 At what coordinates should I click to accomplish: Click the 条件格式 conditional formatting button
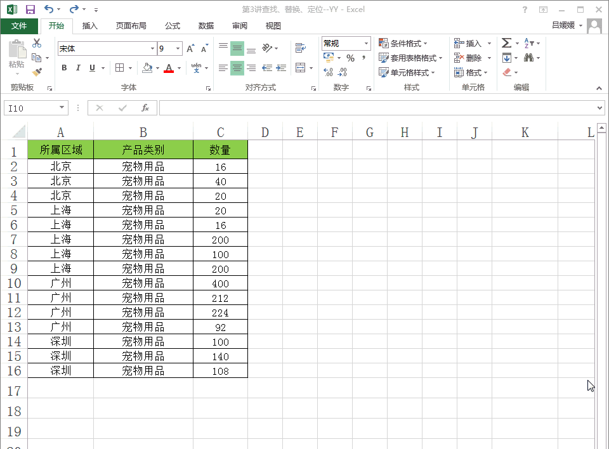(x=403, y=43)
